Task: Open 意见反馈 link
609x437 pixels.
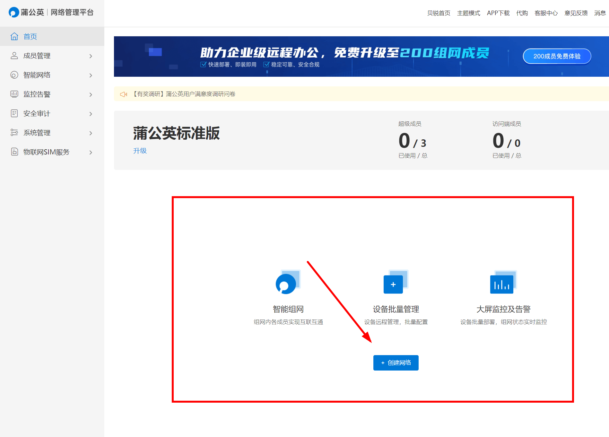Action: [576, 13]
